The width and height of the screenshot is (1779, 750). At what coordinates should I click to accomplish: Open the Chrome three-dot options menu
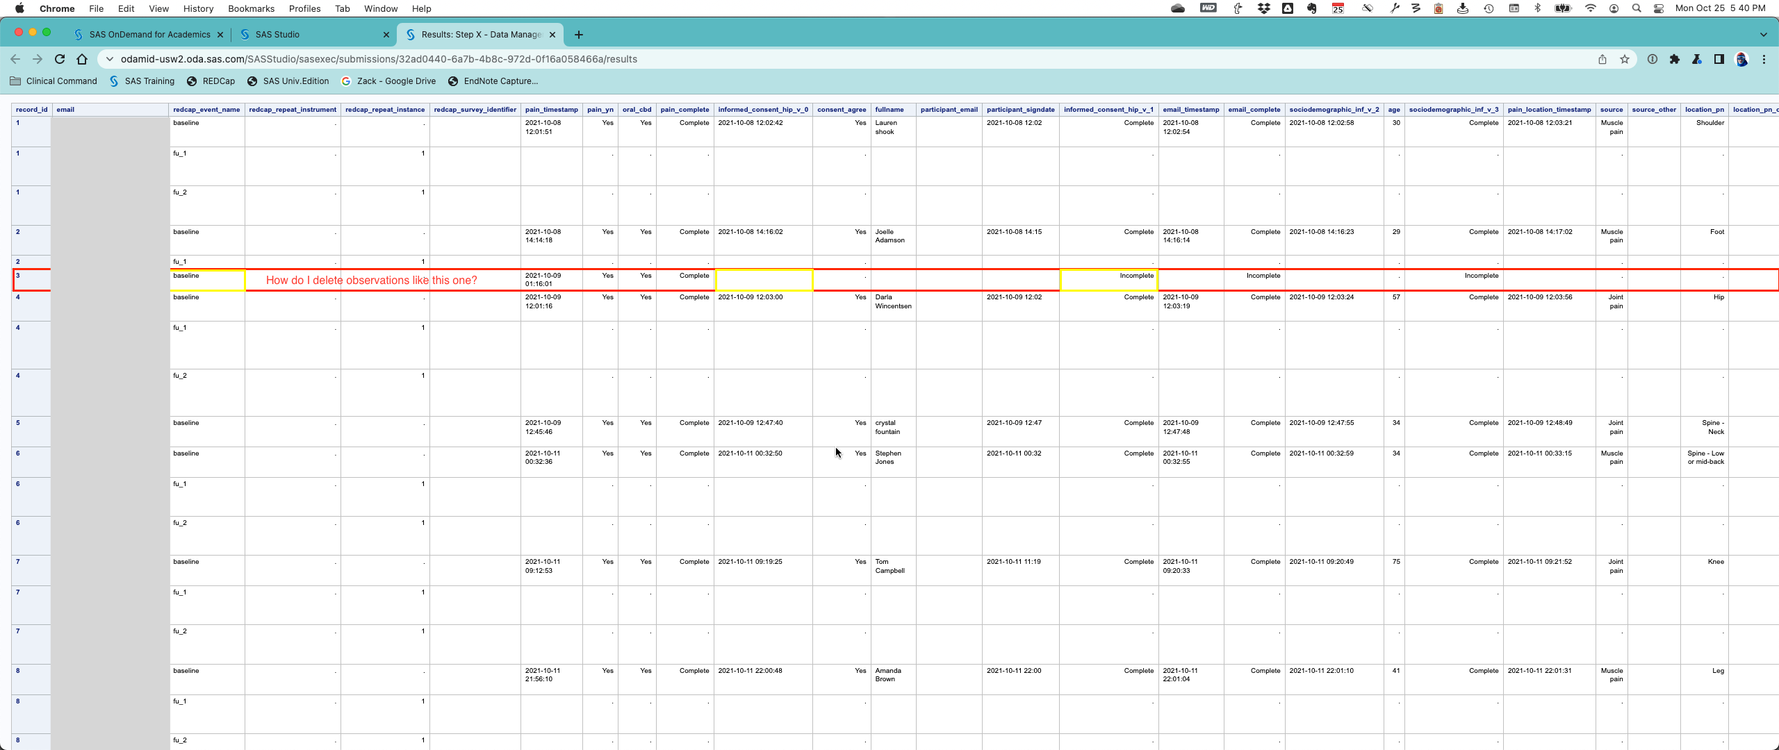coord(1765,59)
